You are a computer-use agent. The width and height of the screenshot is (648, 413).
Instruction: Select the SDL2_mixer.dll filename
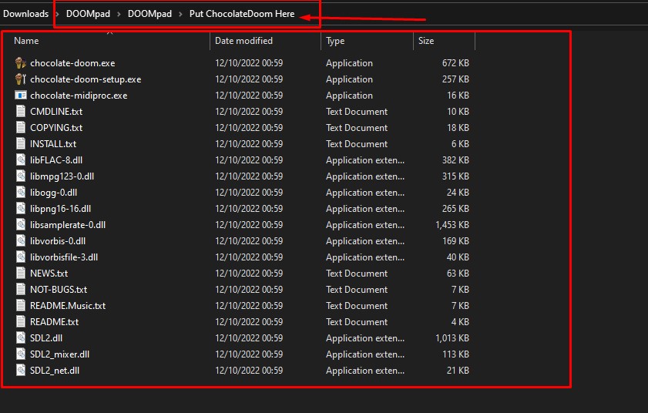pos(59,354)
